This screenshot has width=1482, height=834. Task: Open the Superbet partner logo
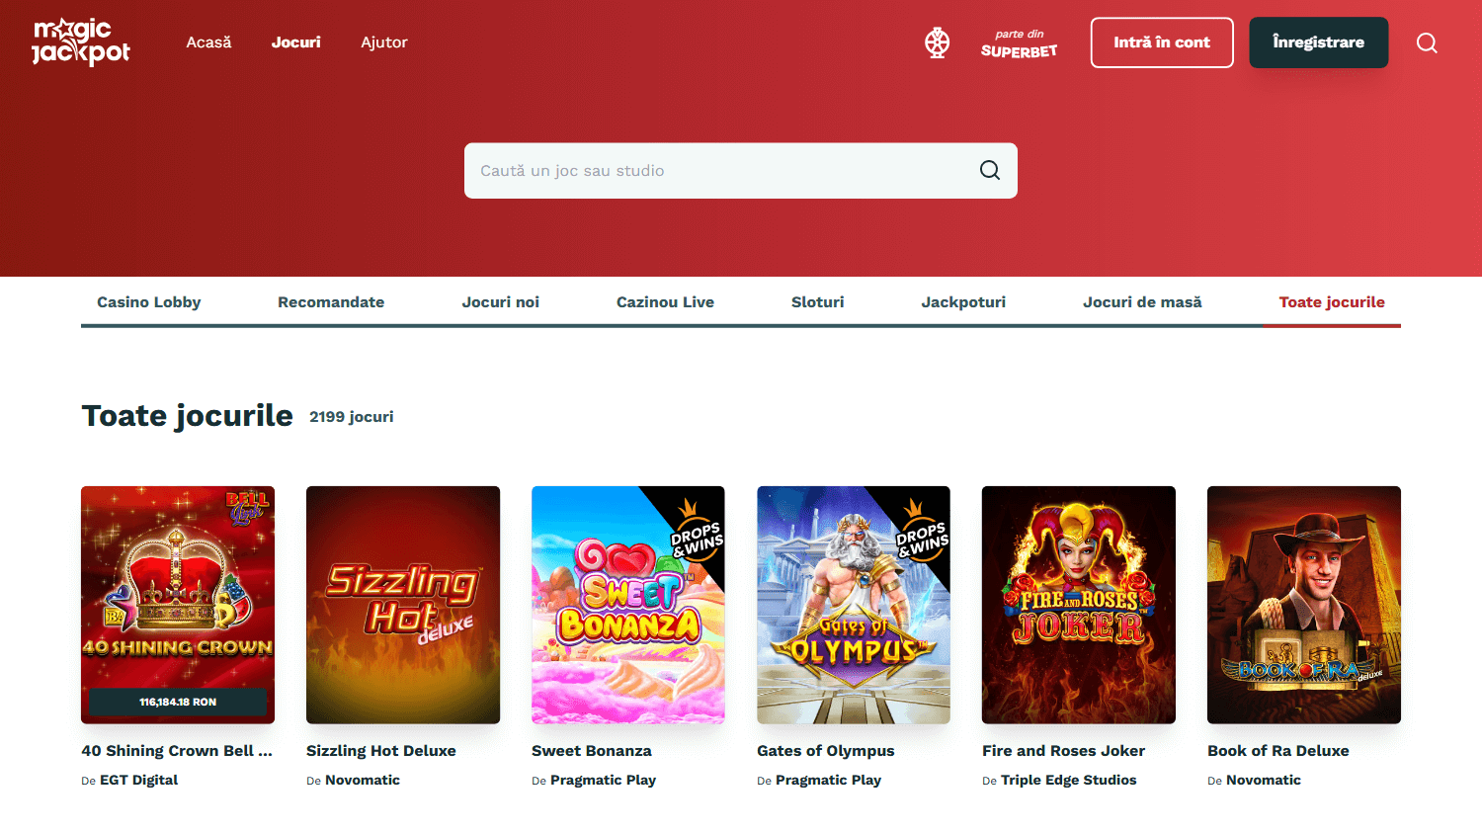point(1019,43)
